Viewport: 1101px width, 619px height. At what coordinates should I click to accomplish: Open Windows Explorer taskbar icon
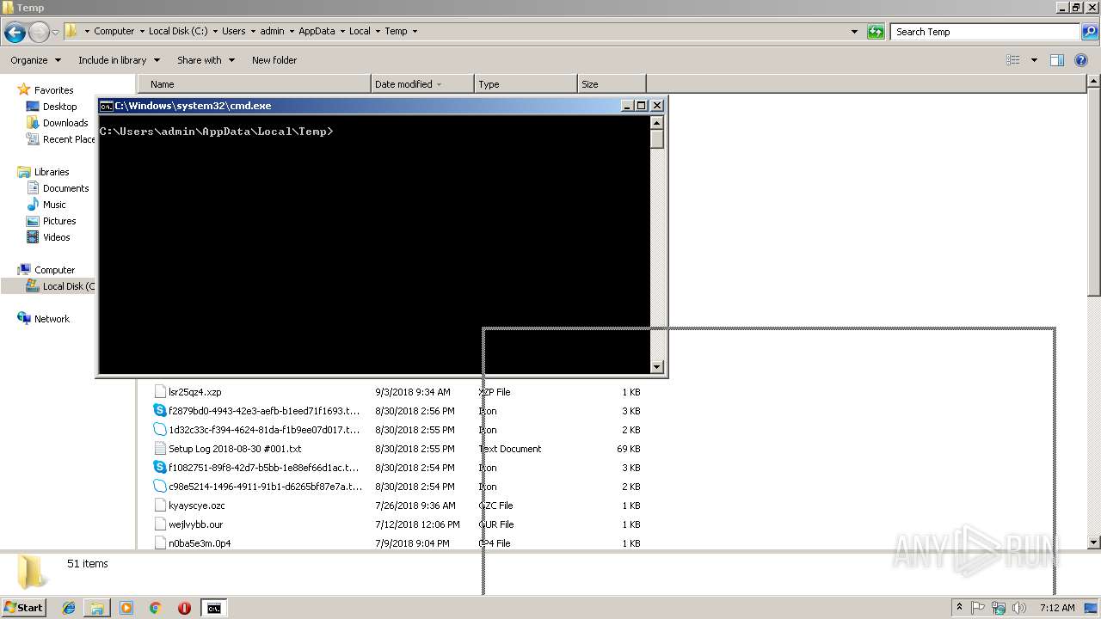(x=97, y=608)
